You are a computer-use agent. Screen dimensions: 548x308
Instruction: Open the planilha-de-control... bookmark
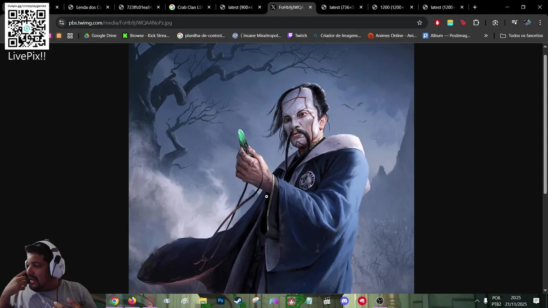pos(201,36)
